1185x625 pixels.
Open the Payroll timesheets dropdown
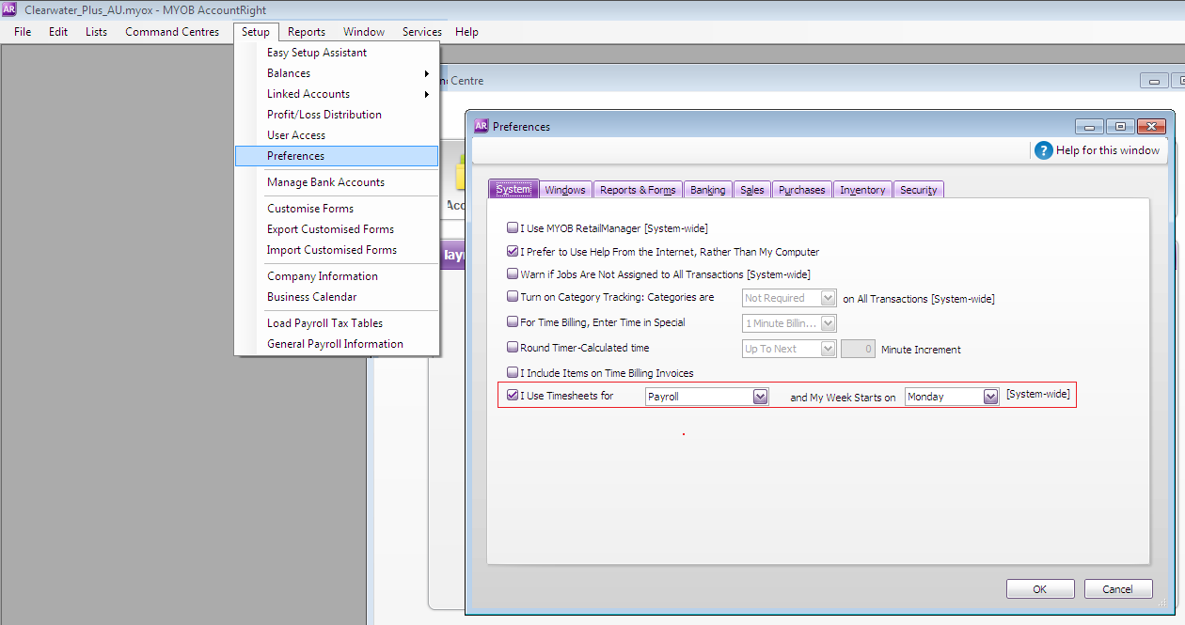pyautogui.click(x=760, y=397)
